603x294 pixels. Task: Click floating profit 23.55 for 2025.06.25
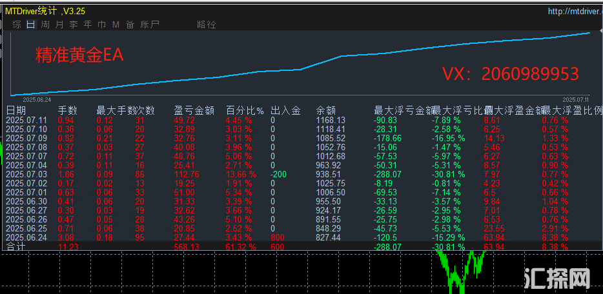(494, 229)
